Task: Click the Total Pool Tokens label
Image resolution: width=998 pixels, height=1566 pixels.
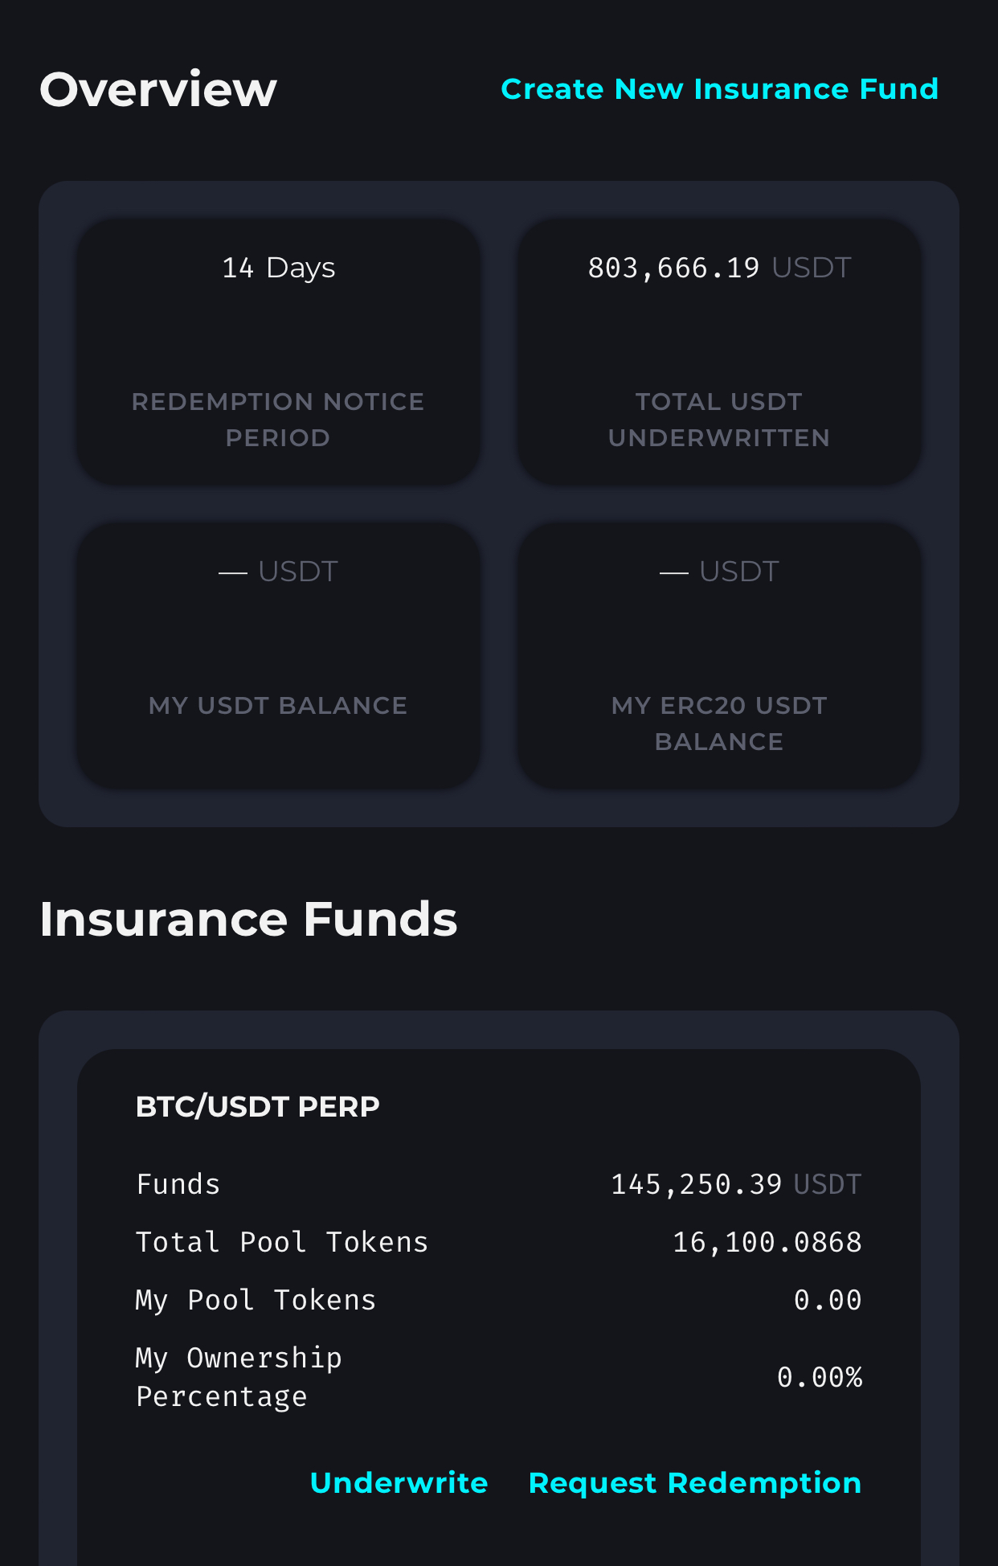Action: (282, 1242)
